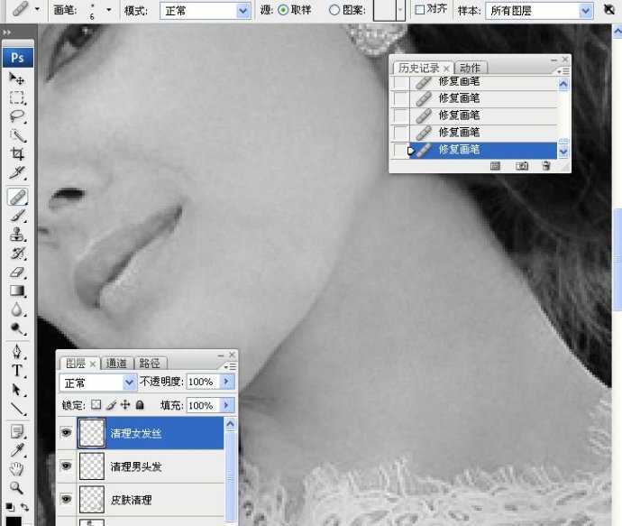This screenshot has width=622, height=526.
Task: Open the 填充 slider arrow
Action: (x=226, y=405)
